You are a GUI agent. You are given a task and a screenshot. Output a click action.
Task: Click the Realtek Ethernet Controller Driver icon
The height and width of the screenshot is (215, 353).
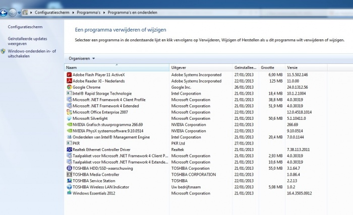click(x=69, y=150)
